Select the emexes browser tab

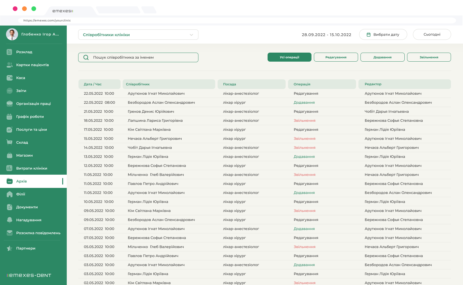coord(71,11)
